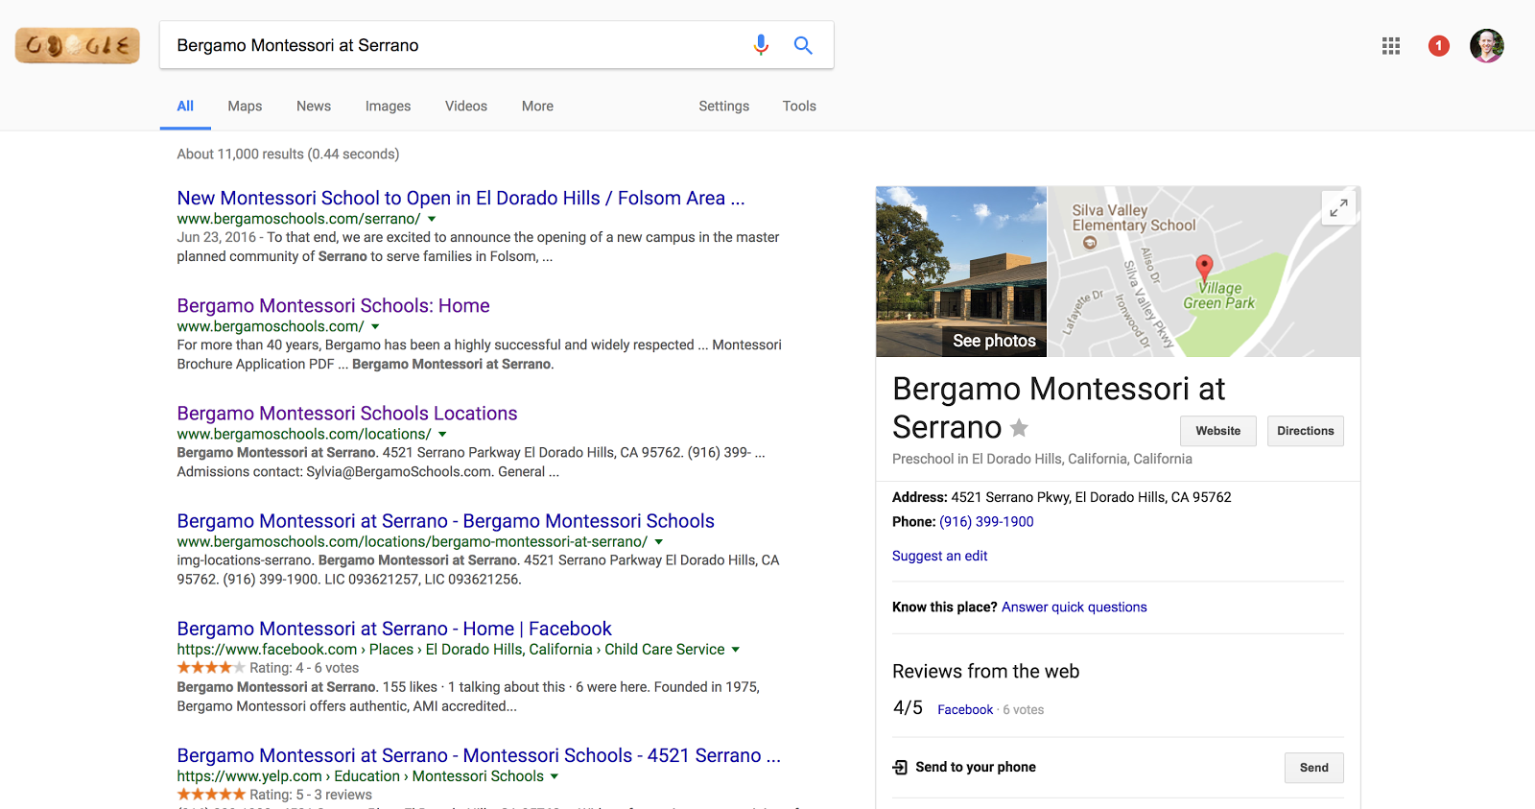Screen dimensions: 1535x809
Task: Open the More search menu
Action: 537,107
